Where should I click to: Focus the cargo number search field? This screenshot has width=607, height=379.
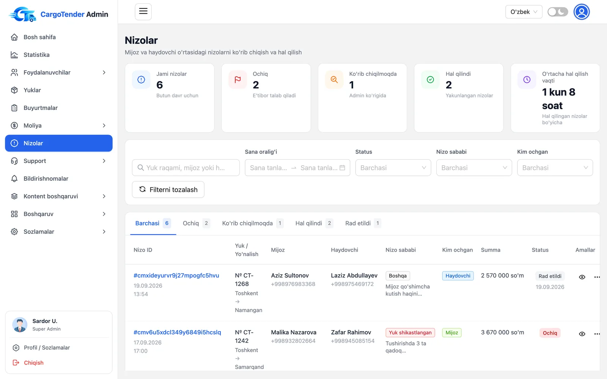coord(186,168)
